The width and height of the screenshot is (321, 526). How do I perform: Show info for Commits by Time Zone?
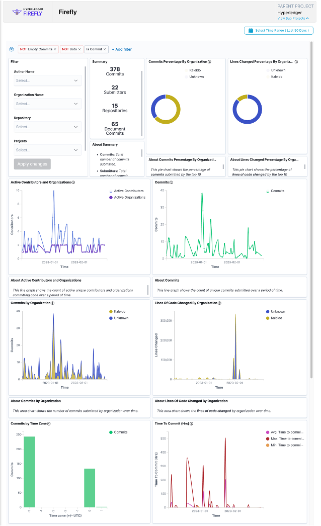(x=49, y=424)
